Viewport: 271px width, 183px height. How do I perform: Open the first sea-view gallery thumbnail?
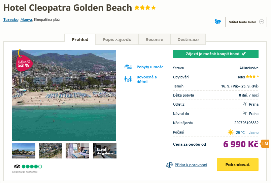pos(24,151)
